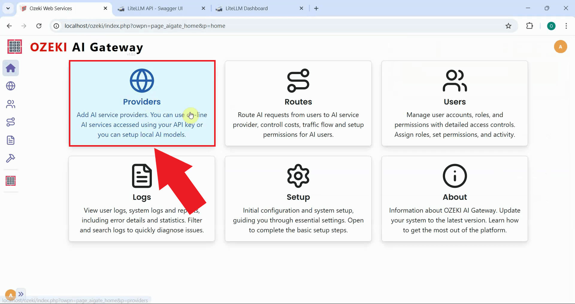Open a new browser tab with the plus button
575x304 pixels.
316,8
